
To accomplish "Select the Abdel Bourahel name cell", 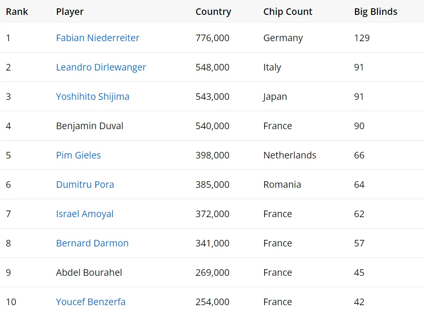I will (x=89, y=273).
